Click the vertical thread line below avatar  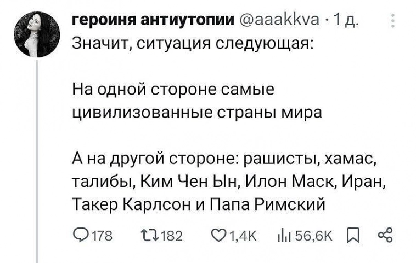coord(37,164)
